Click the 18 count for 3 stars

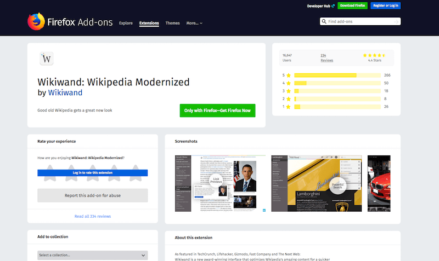(x=386, y=91)
